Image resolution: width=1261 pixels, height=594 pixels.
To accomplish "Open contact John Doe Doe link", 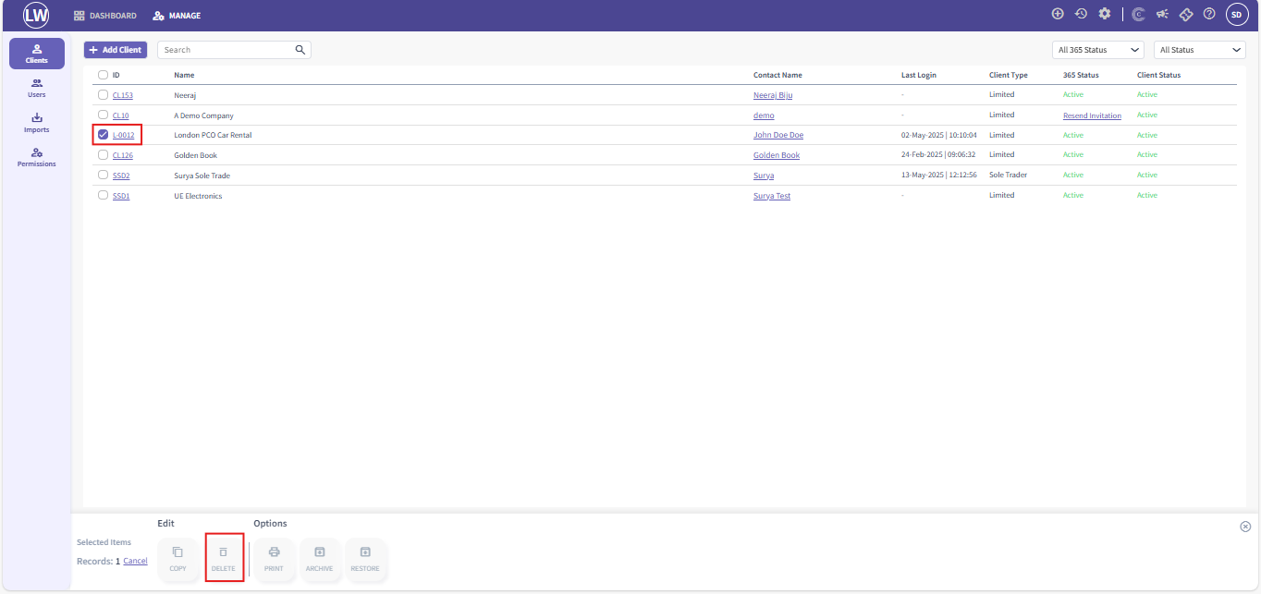I will point(778,136).
